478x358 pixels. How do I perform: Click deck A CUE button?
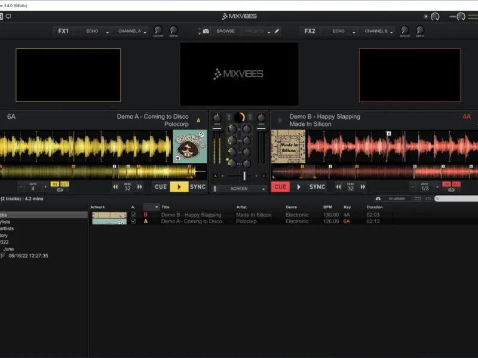[161, 187]
